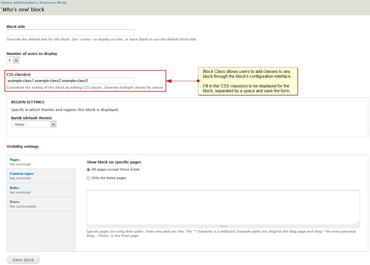The image size is (370, 265).
Task: Select 'All pages except those listed'
Action: coord(88,170)
